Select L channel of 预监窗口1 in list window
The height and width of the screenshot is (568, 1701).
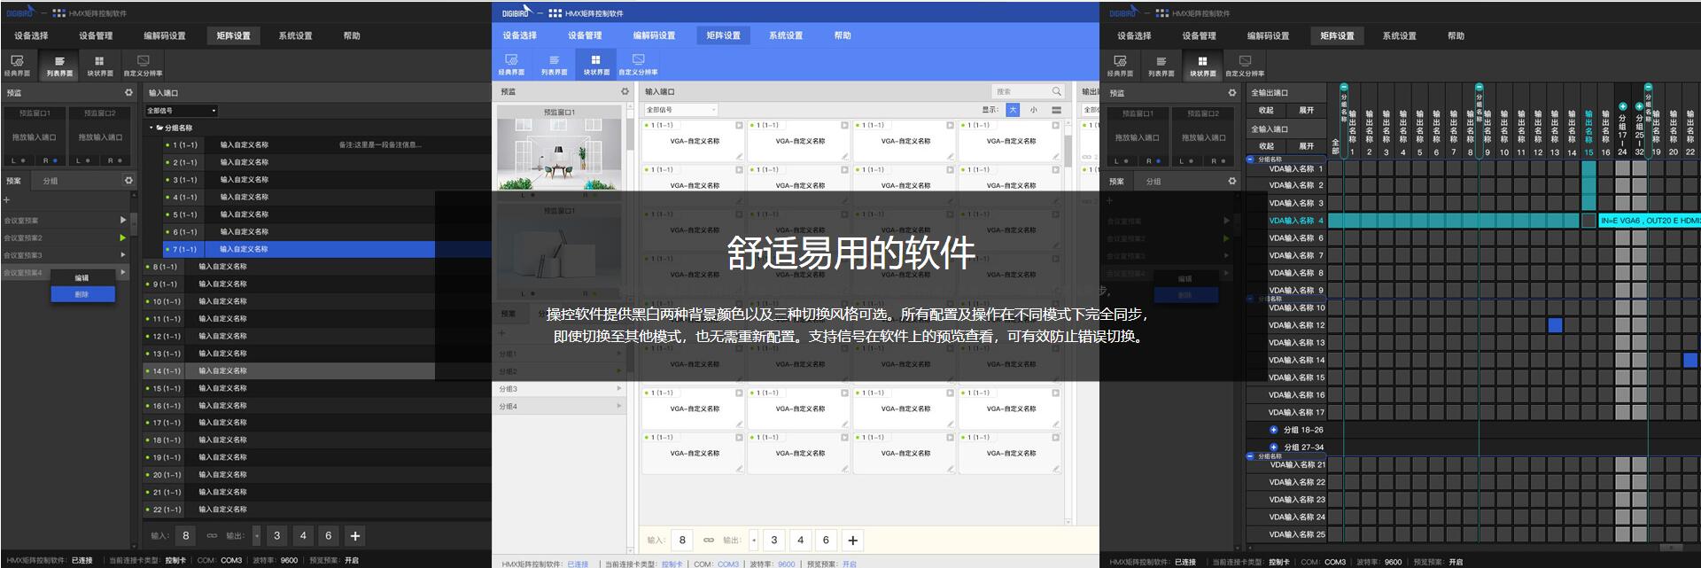[x=18, y=160]
